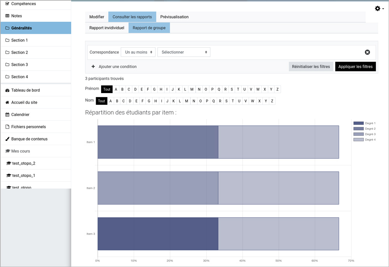Image resolution: width=389 pixels, height=267 pixels.
Task: Click the Degré 4 legend color swatch
Action: click(x=358, y=139)
